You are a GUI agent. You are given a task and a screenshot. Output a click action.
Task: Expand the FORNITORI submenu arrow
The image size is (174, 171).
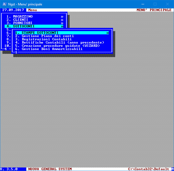[62, 23]
